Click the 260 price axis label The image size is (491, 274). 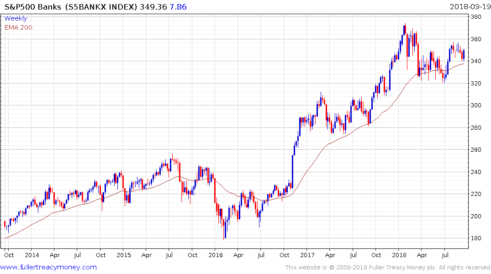pos(476,150)
